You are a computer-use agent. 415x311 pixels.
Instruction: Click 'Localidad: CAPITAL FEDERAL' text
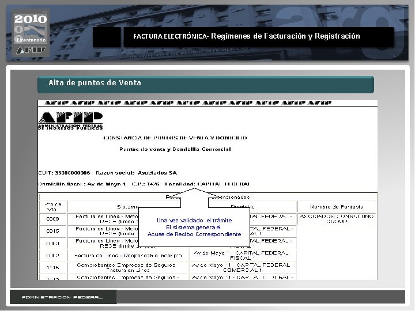pos(207,184)
